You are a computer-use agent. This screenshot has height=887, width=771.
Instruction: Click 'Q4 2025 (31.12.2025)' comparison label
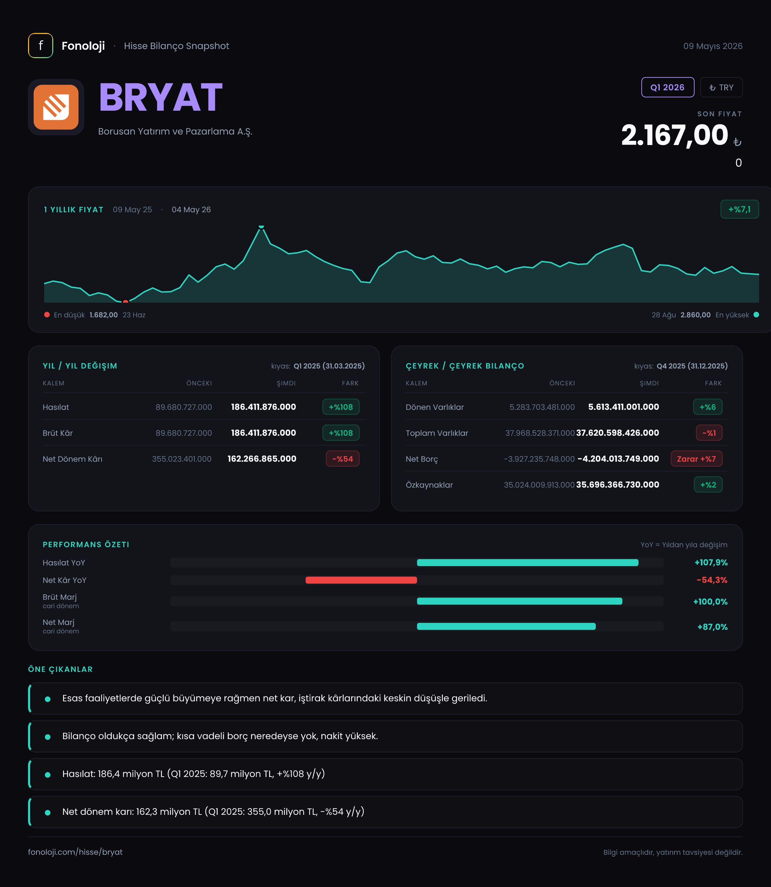692,366
